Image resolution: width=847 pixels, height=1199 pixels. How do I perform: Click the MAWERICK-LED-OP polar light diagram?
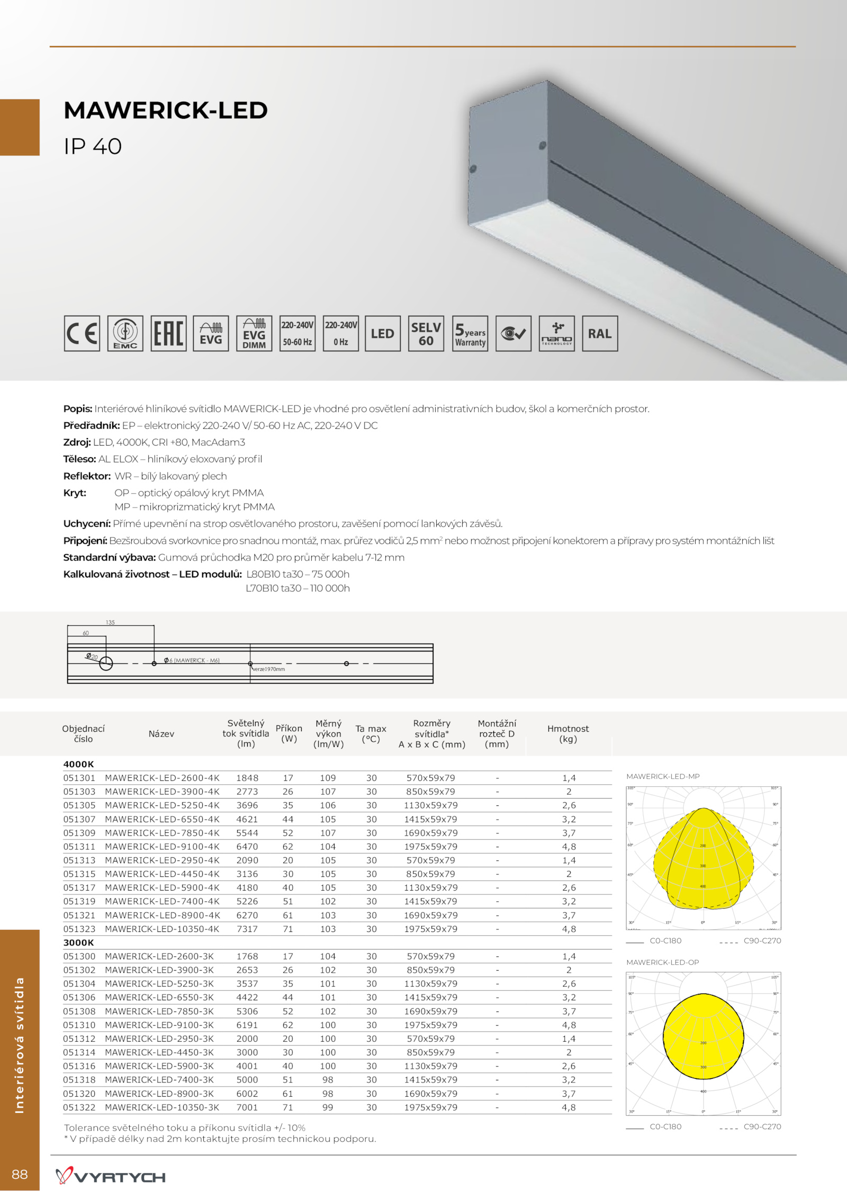point(704,1043)
